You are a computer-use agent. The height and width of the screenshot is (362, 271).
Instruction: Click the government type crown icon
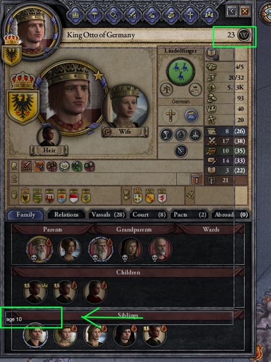(x=191, y=116)
